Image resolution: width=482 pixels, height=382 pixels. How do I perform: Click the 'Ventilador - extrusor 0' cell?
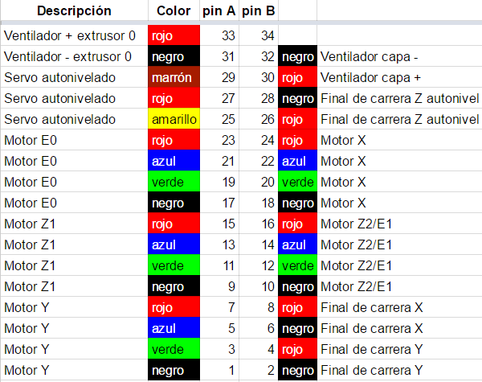[75, 56]
